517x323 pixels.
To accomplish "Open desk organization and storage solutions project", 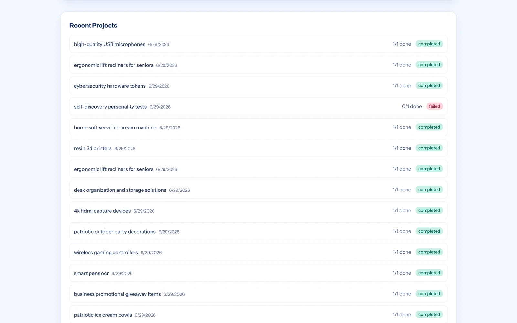I will point(258,190).
